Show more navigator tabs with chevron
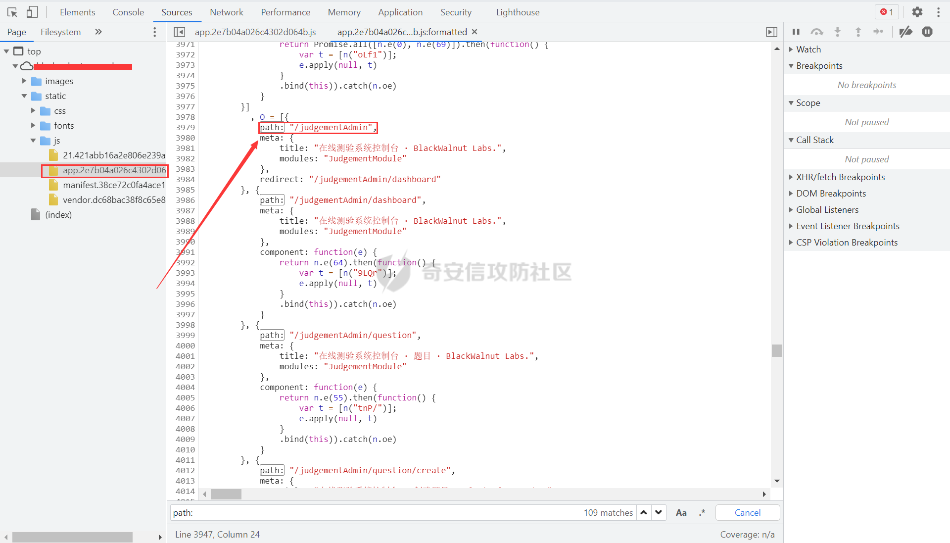The height and width of the screenshot is (543, 950). 98,32
